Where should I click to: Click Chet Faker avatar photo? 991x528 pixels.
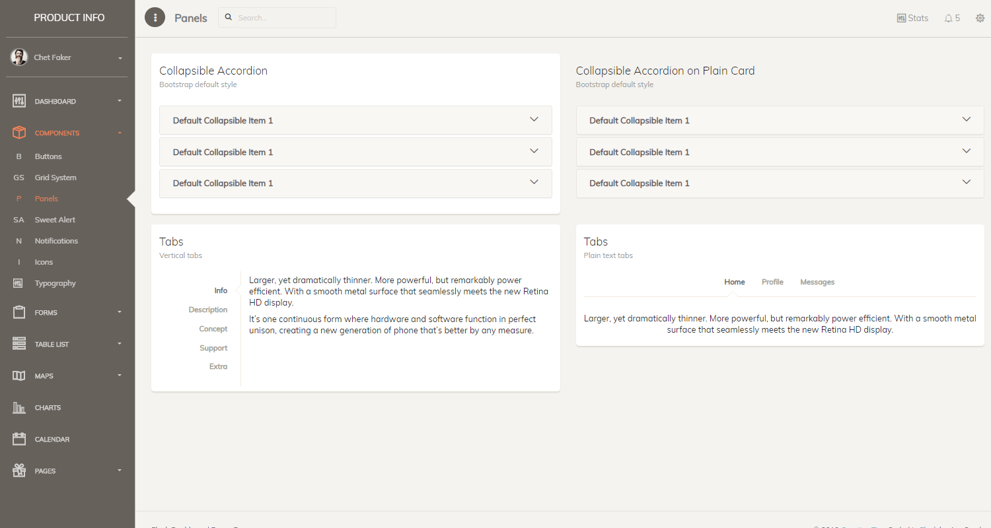point(19,57)
